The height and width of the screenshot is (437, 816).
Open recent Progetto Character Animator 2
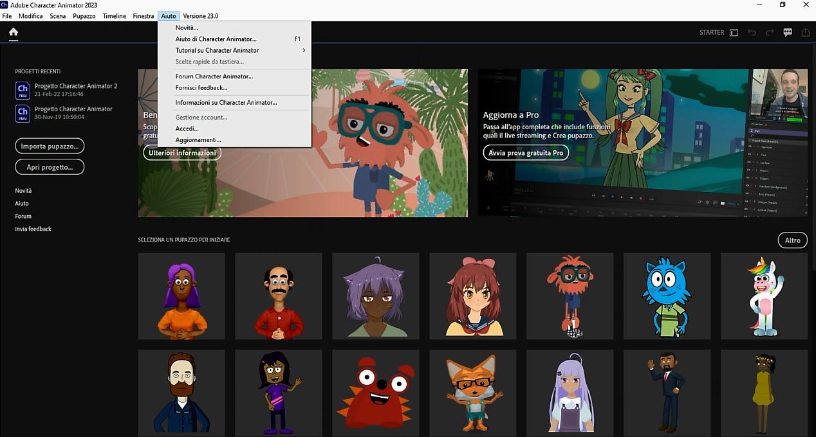[75, 86]
